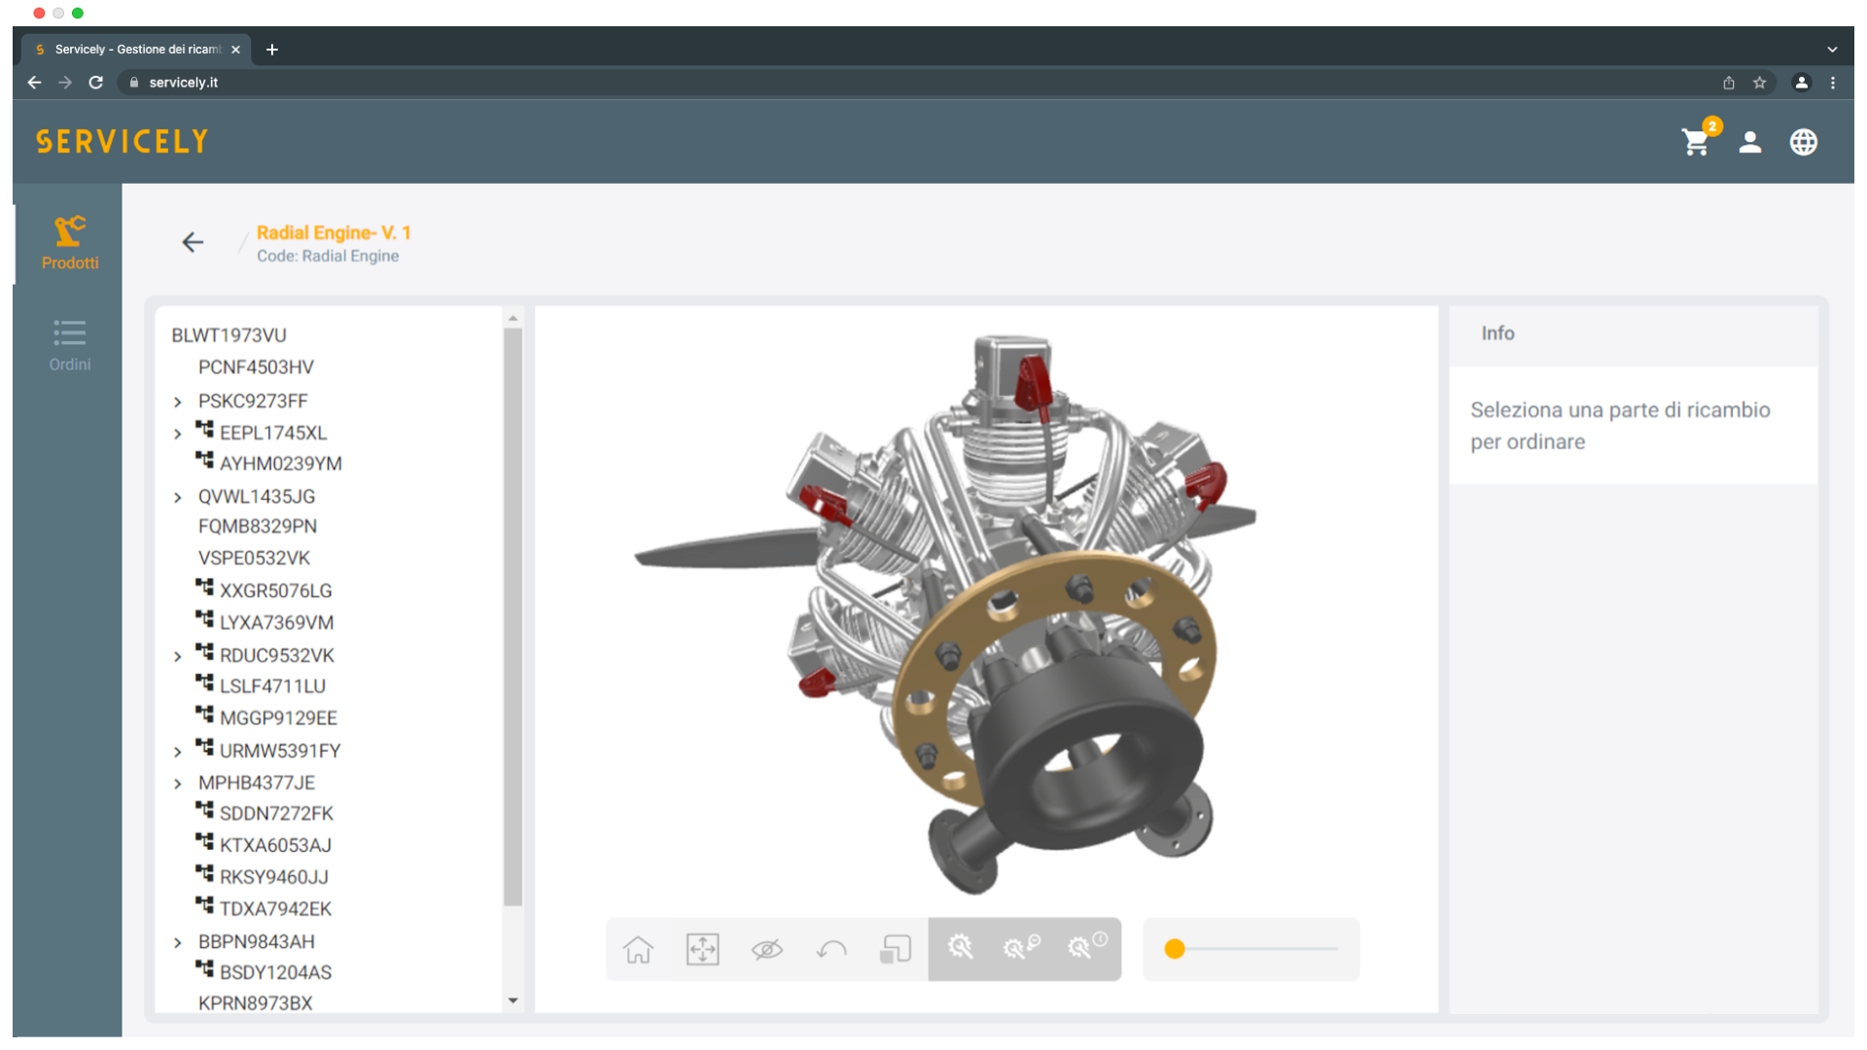The width and height of the screenshot is (1867, 1050).
Task: Open the user account icon in header
Action: (1749, 143)
